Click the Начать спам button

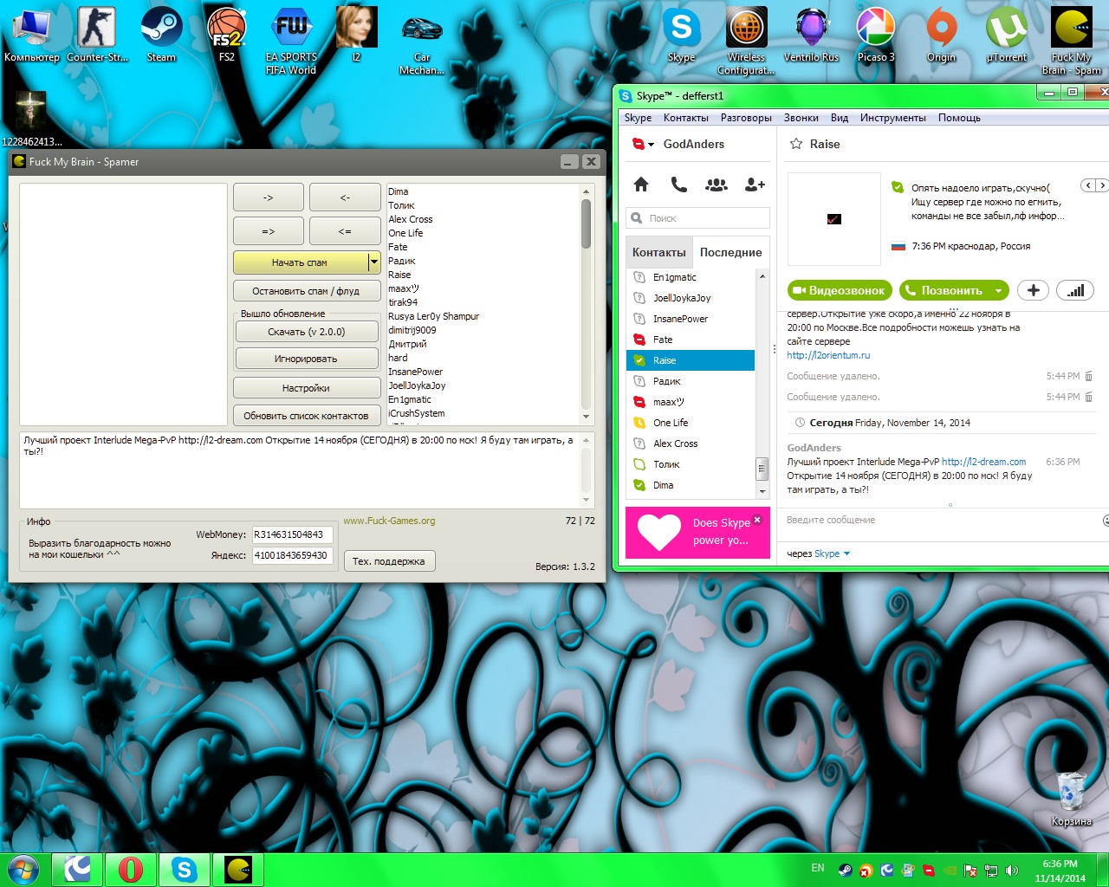point(300,262)
